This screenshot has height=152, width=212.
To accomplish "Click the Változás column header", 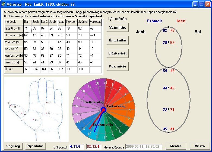I will (96, 22).
